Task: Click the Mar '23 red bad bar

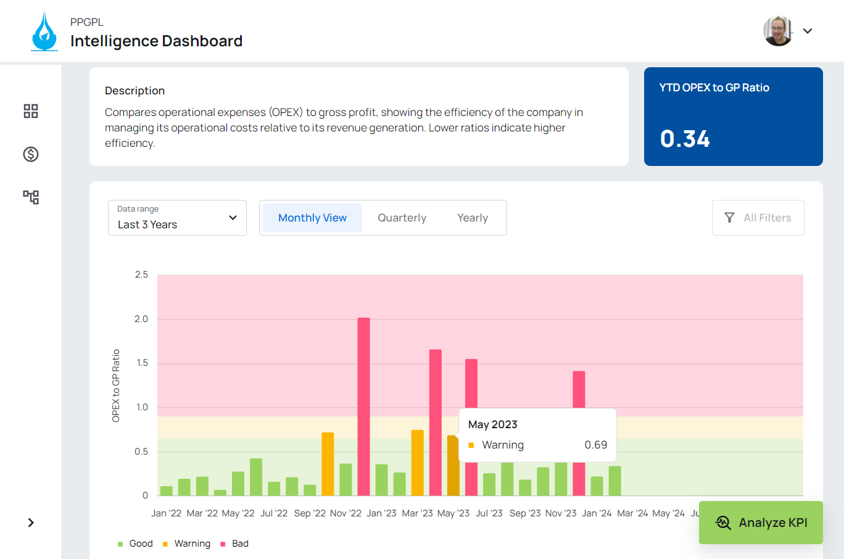Action: pos(436,423)
